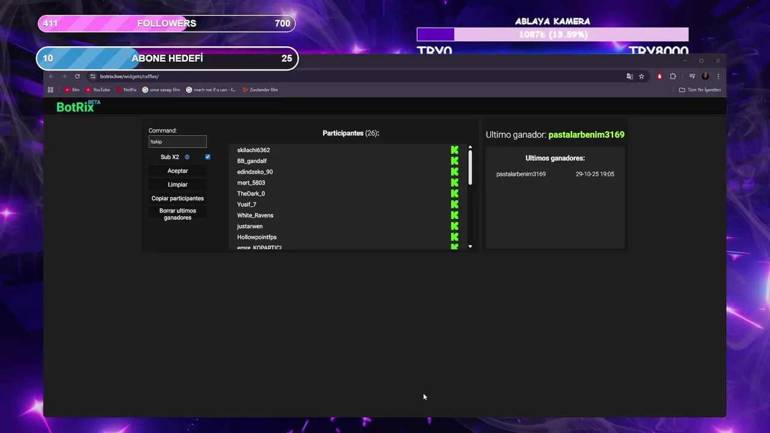Click the participants list scrollbar thumb
This screenshot has width=770, height=433.
pyautogui.click(x=470, y=168)
